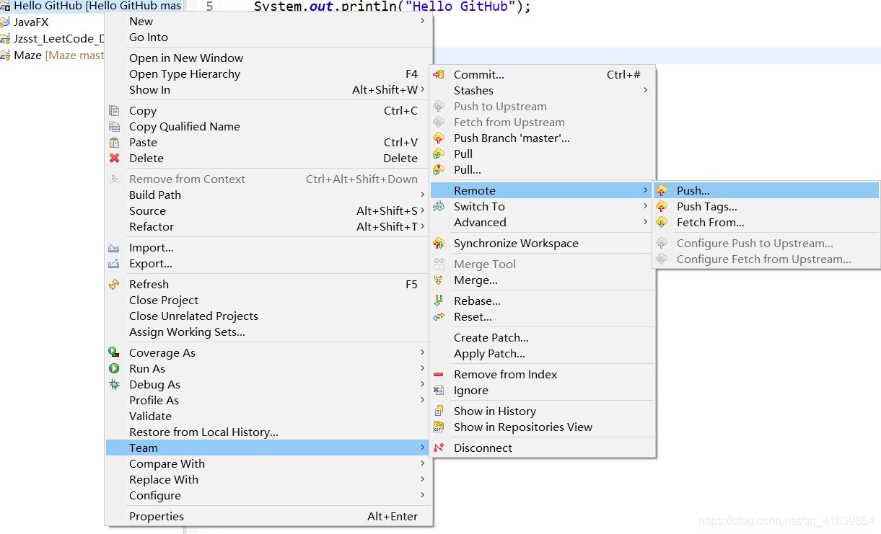Click the Show in History icon
The image size is (881, 534).
click(x=438, y=411)
